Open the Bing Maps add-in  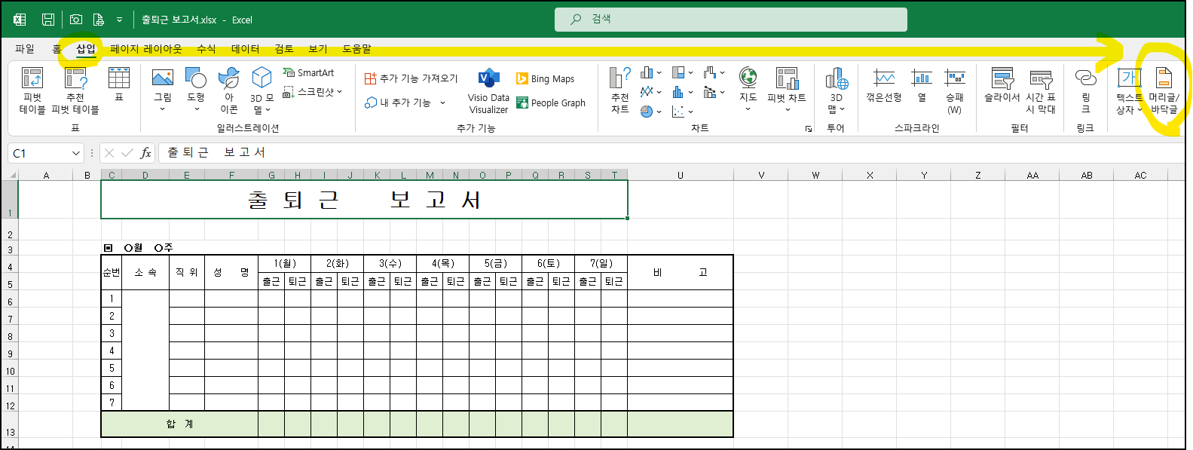pos(545,78)
